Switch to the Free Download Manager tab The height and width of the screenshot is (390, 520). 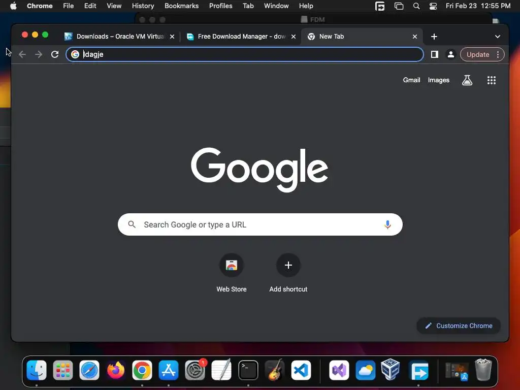pos(241,37)
